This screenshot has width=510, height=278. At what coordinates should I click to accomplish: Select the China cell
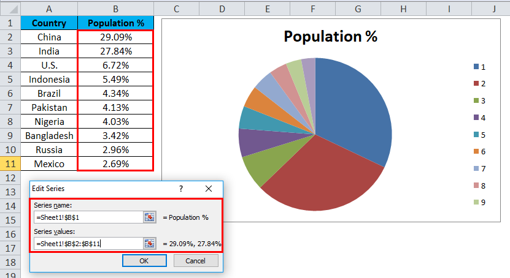pos(49,37)
